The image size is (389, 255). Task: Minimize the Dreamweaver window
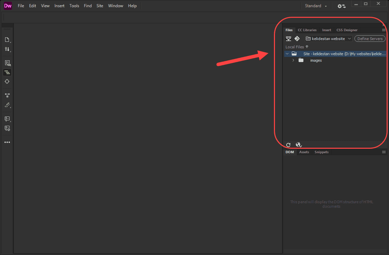tap(356, 4)
